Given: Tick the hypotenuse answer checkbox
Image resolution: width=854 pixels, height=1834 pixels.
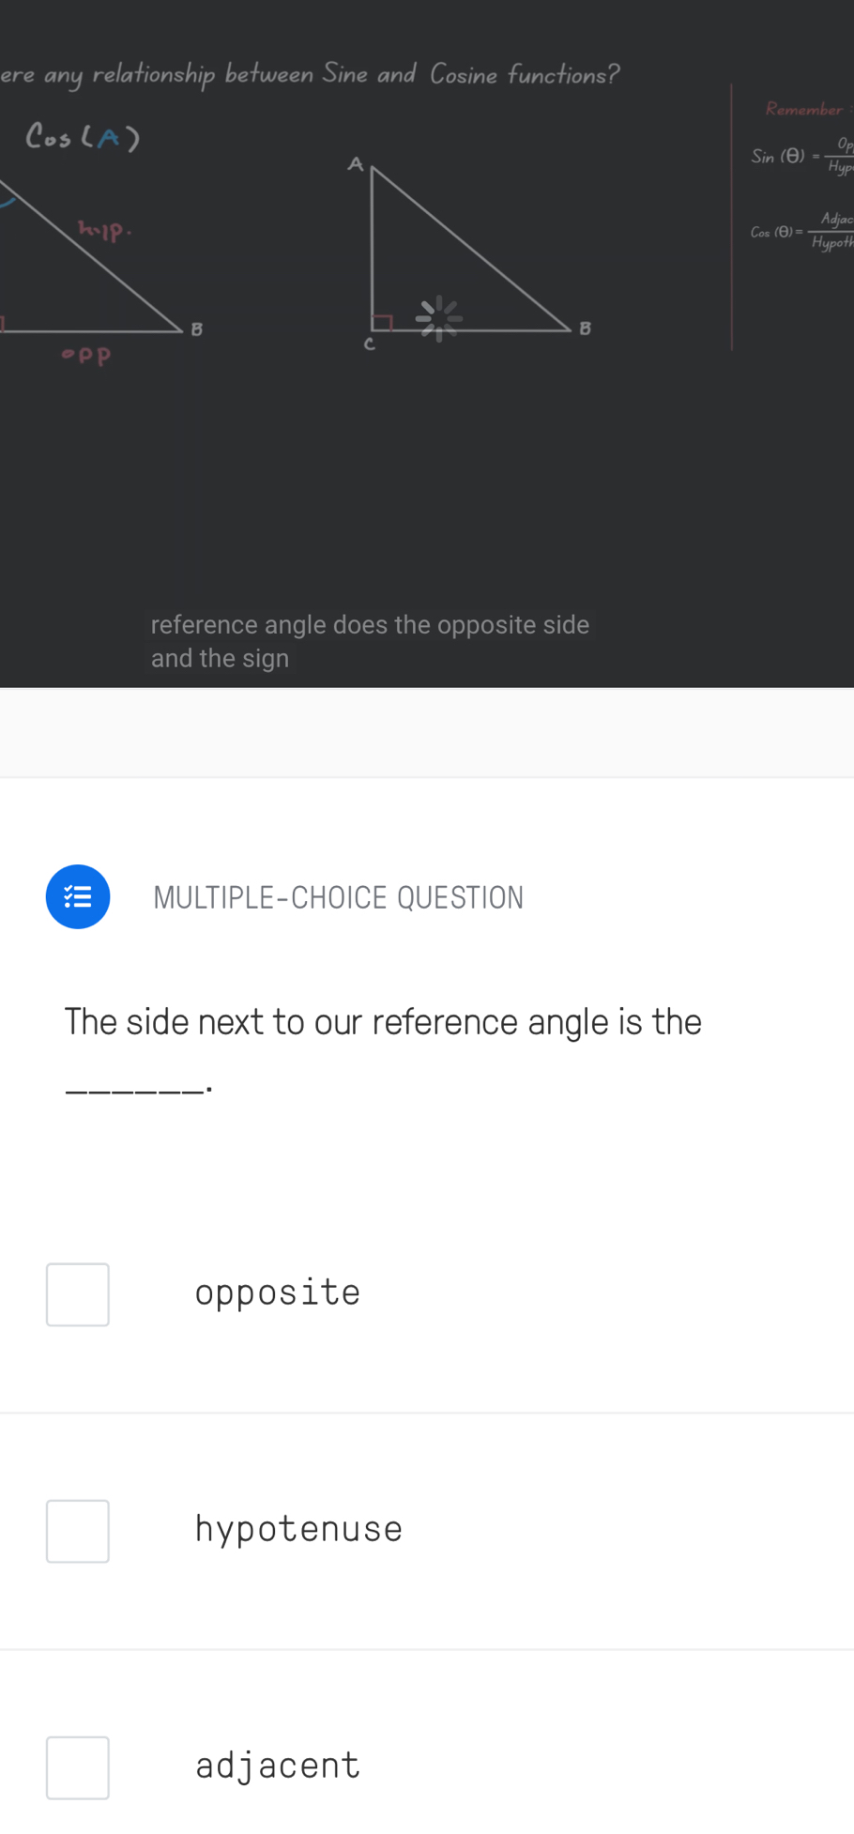Looking at the screenshot, I should [78, 1531].
